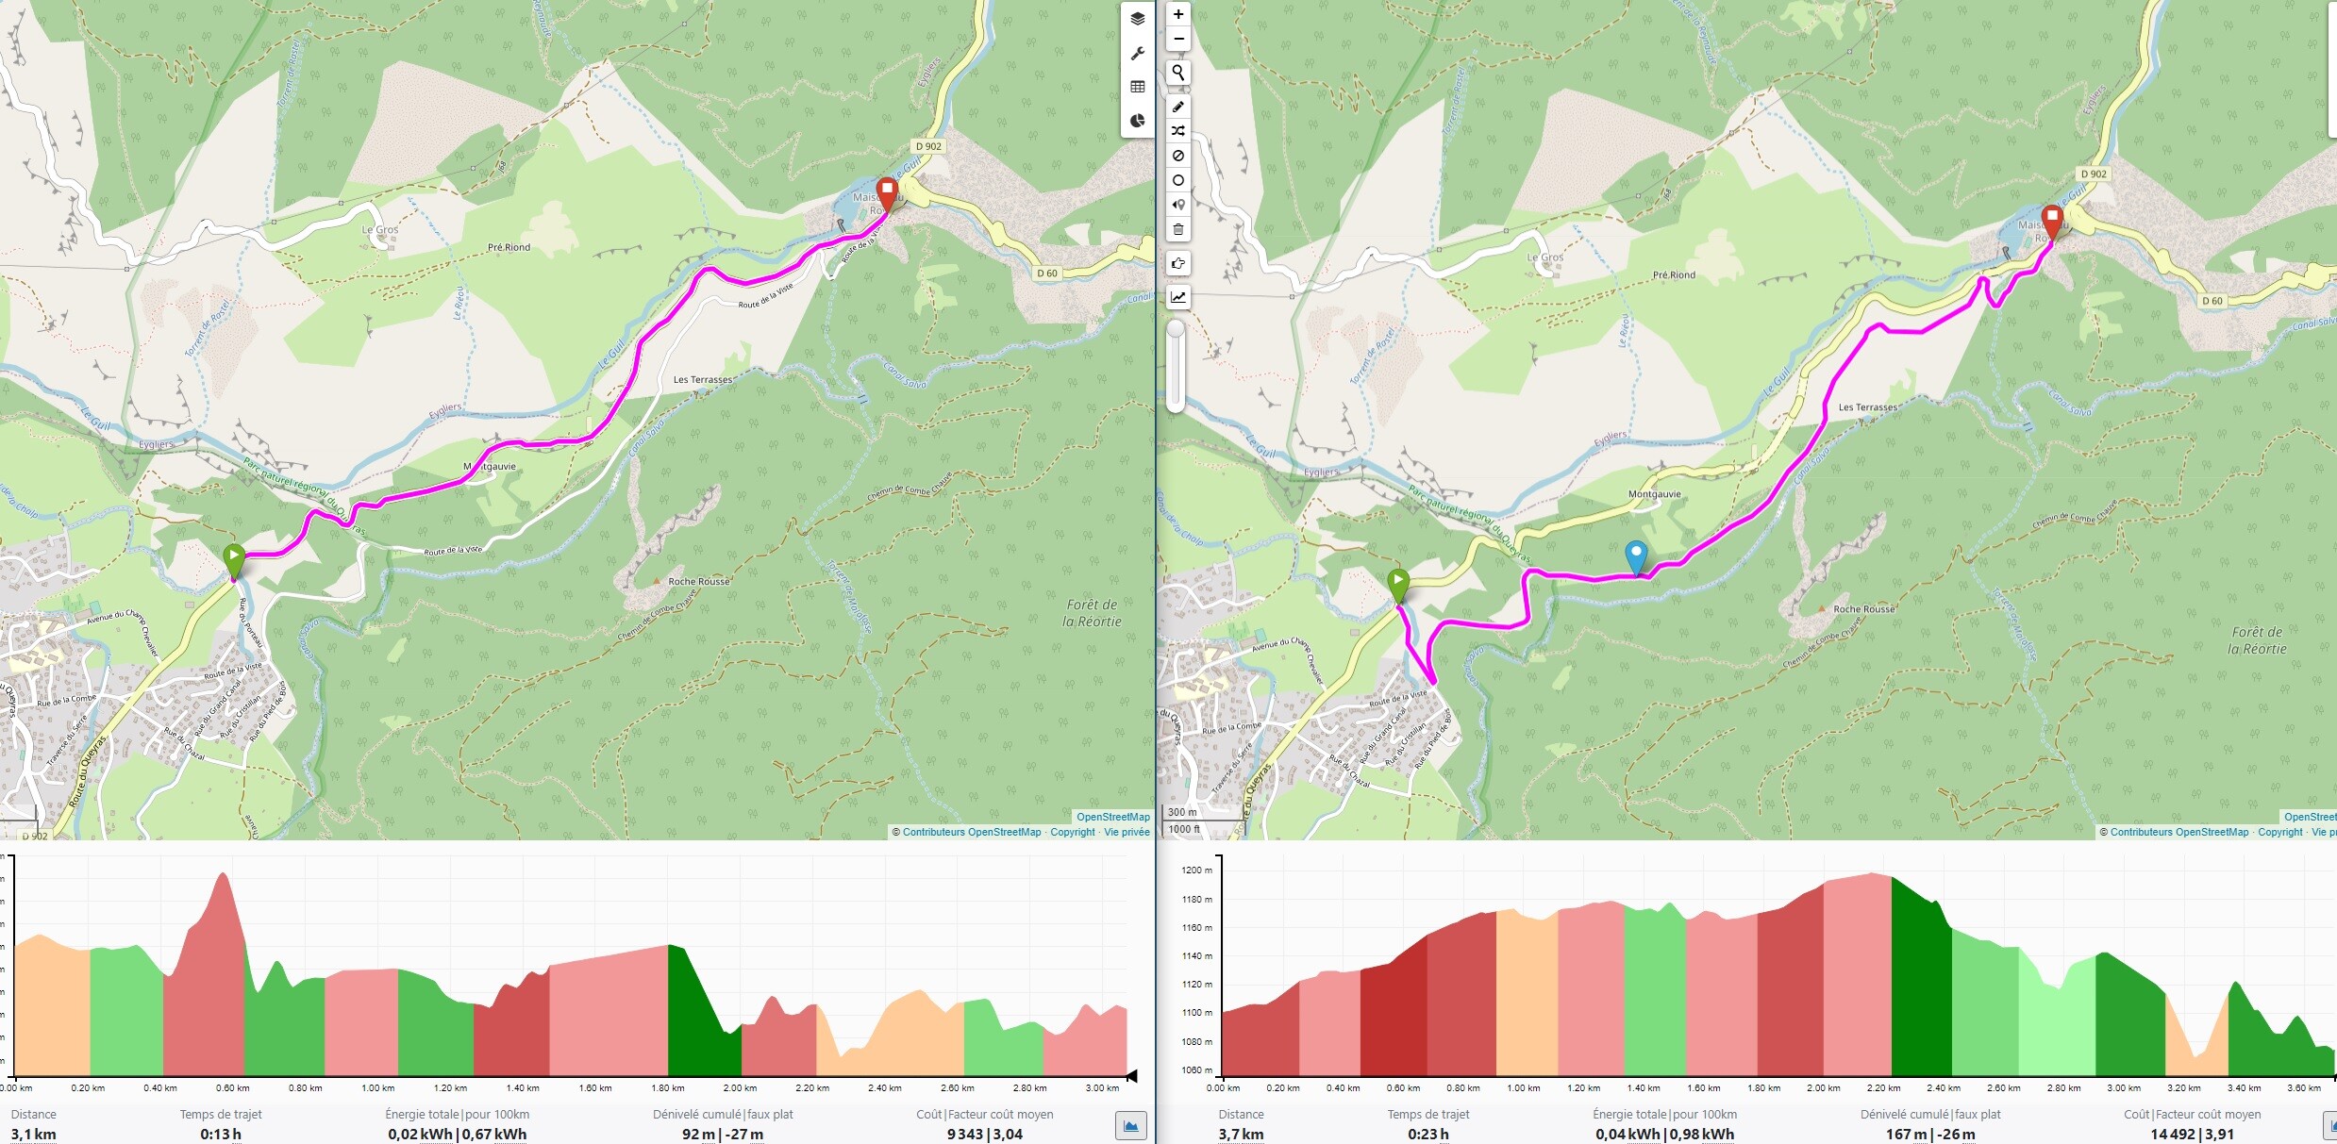Open routing profile settings via wrench icon

(x=1137, y=53)
